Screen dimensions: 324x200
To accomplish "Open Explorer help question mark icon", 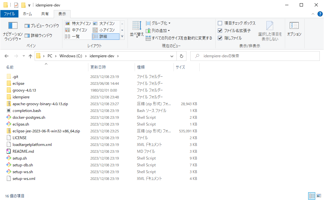I will point(320,14).
